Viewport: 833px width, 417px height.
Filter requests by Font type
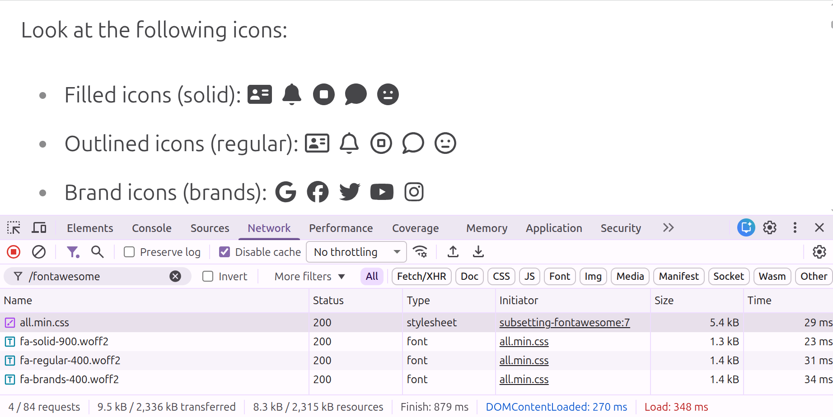point(559,276)
